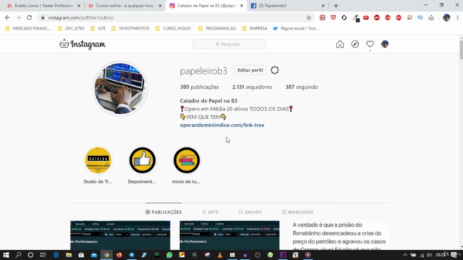Open the Explore compass icon
This screenshot has width=463, height=260.
(x=355, y=44)
